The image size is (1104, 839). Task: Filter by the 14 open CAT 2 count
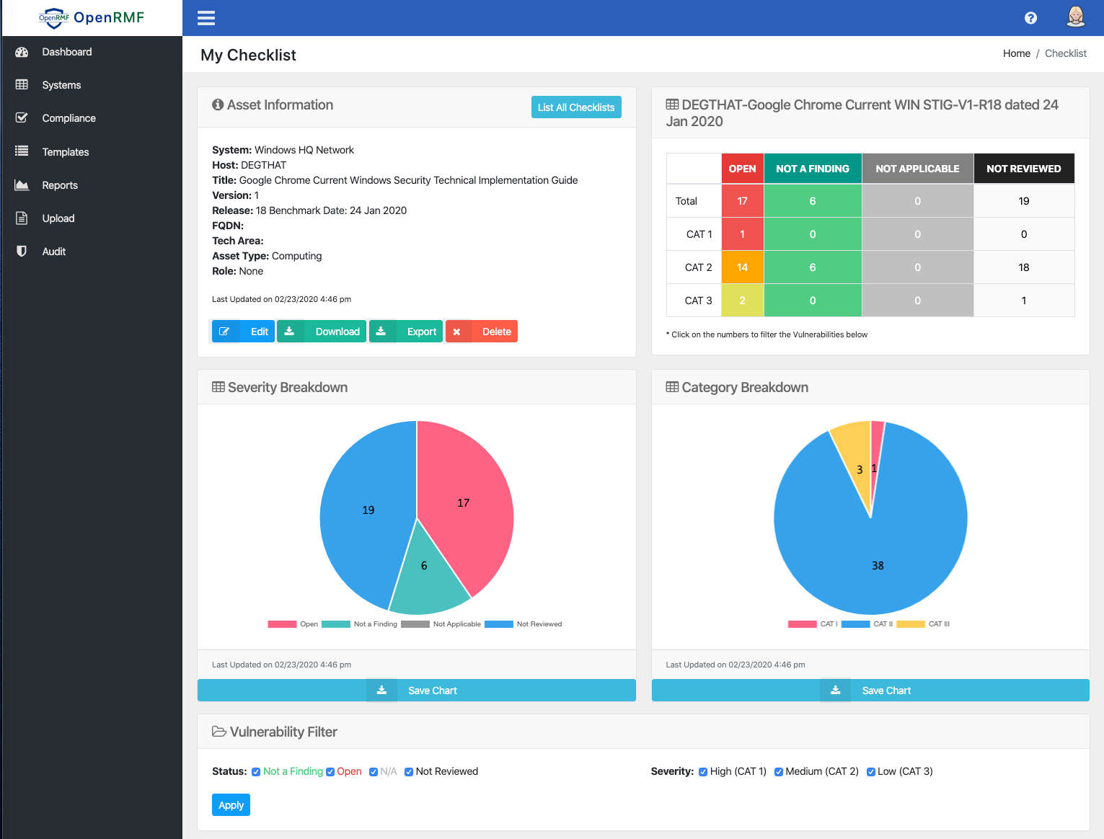pyautogui.click(x=742, y=267)
